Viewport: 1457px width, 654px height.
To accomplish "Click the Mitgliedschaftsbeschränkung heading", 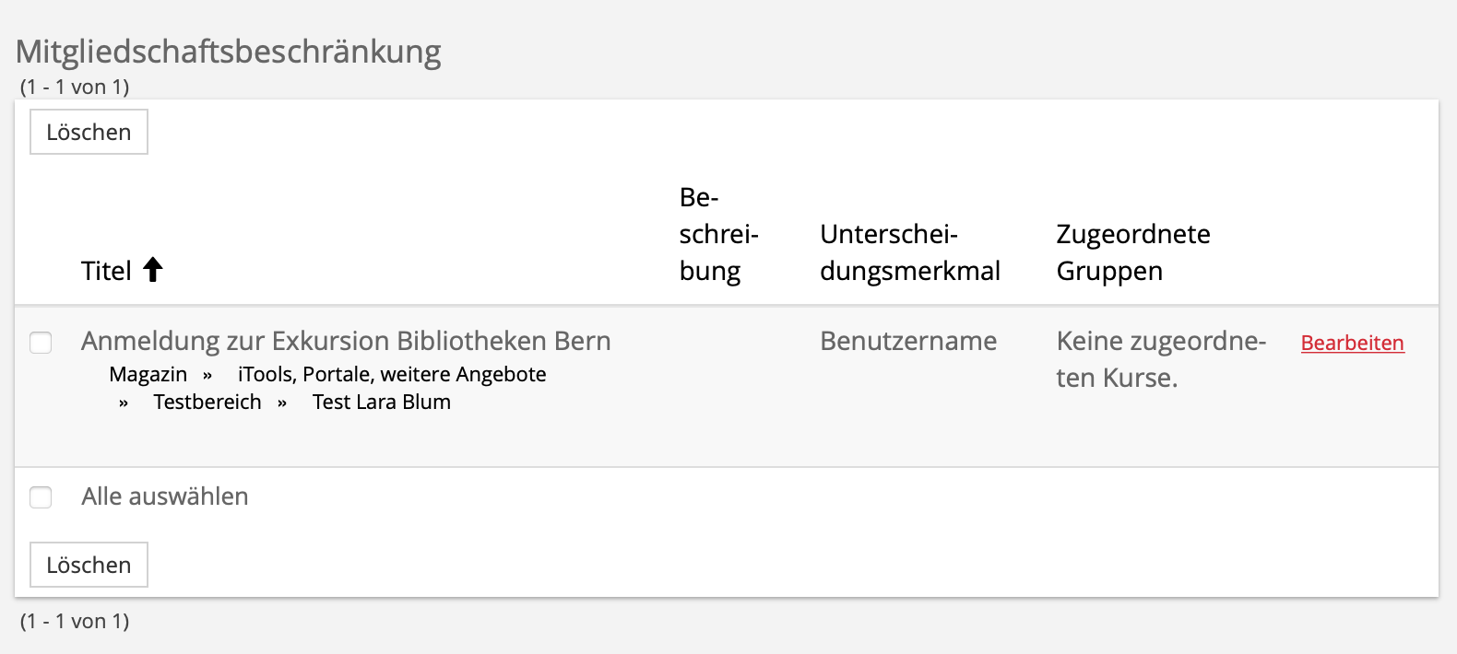I will [229, 52].
